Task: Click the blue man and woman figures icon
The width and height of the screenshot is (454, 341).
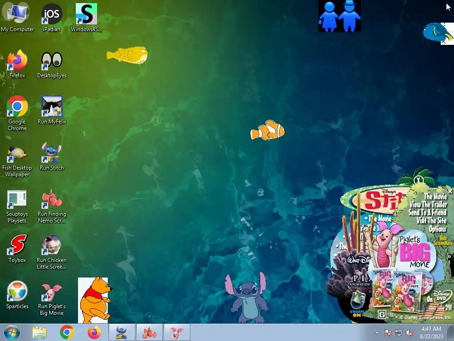Action: point(339,16)
